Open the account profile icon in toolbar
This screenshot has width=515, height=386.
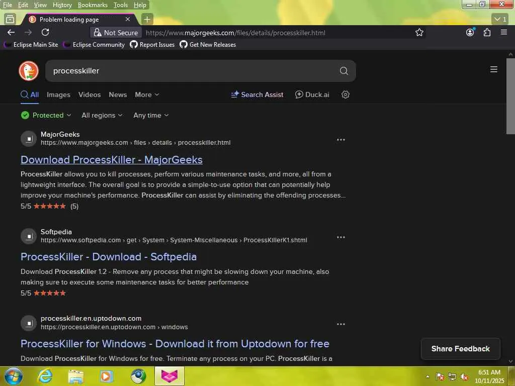[x=470, y=32]
